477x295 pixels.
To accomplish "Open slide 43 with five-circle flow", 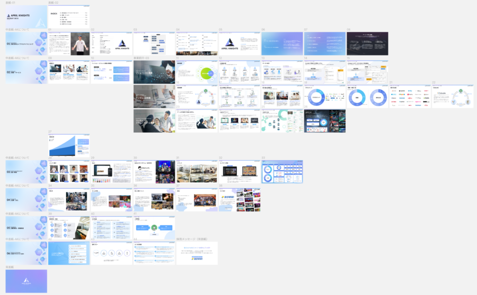I will click(112, 253).
